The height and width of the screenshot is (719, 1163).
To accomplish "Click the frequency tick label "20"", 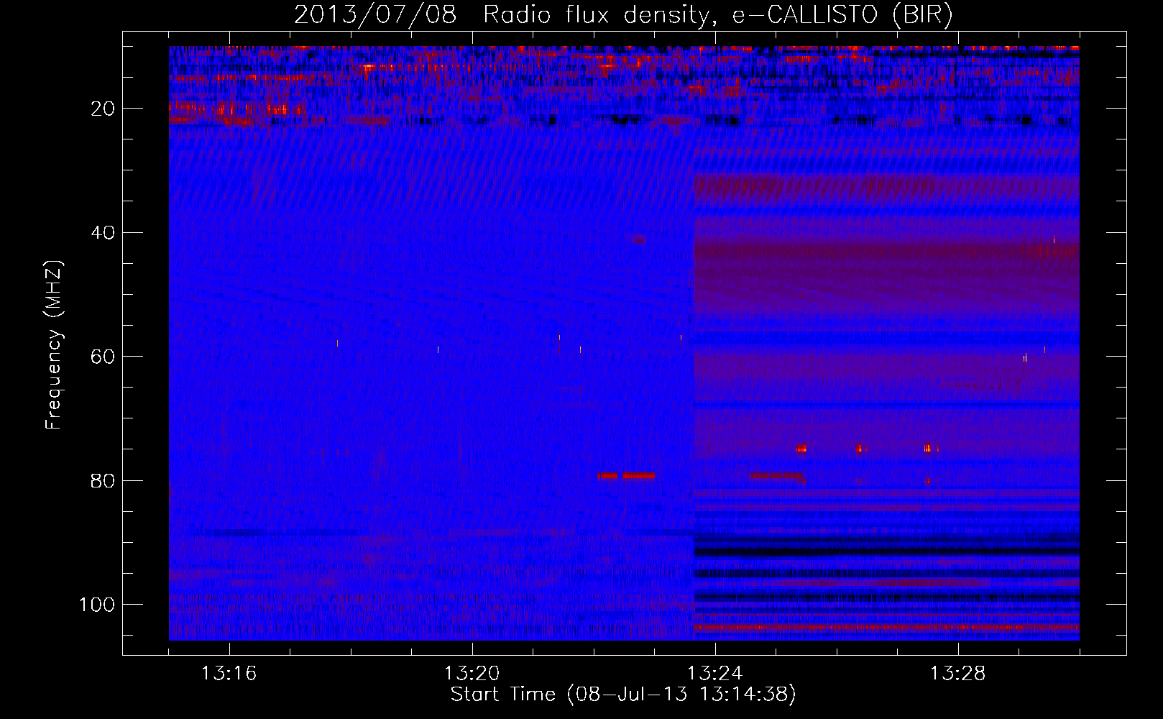I will click(x=104, y=109).
